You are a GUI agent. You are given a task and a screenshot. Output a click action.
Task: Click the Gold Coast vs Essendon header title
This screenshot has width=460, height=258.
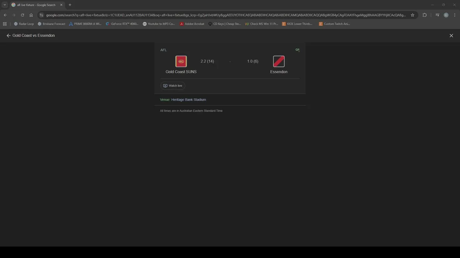(x=33, y=35)
